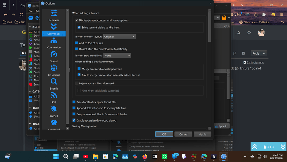Collapse the TAGS group in qBittorrent sidebar

pos(30,107)
